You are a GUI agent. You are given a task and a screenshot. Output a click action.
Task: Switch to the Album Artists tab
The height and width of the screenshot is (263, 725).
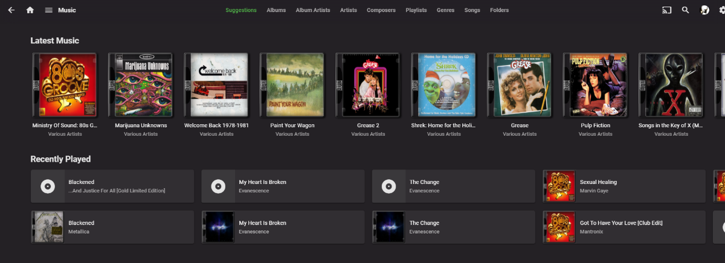(x=313, y=10)
